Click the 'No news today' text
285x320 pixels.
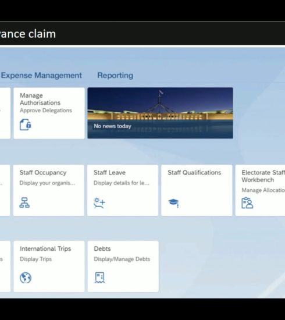pos(112,126)
